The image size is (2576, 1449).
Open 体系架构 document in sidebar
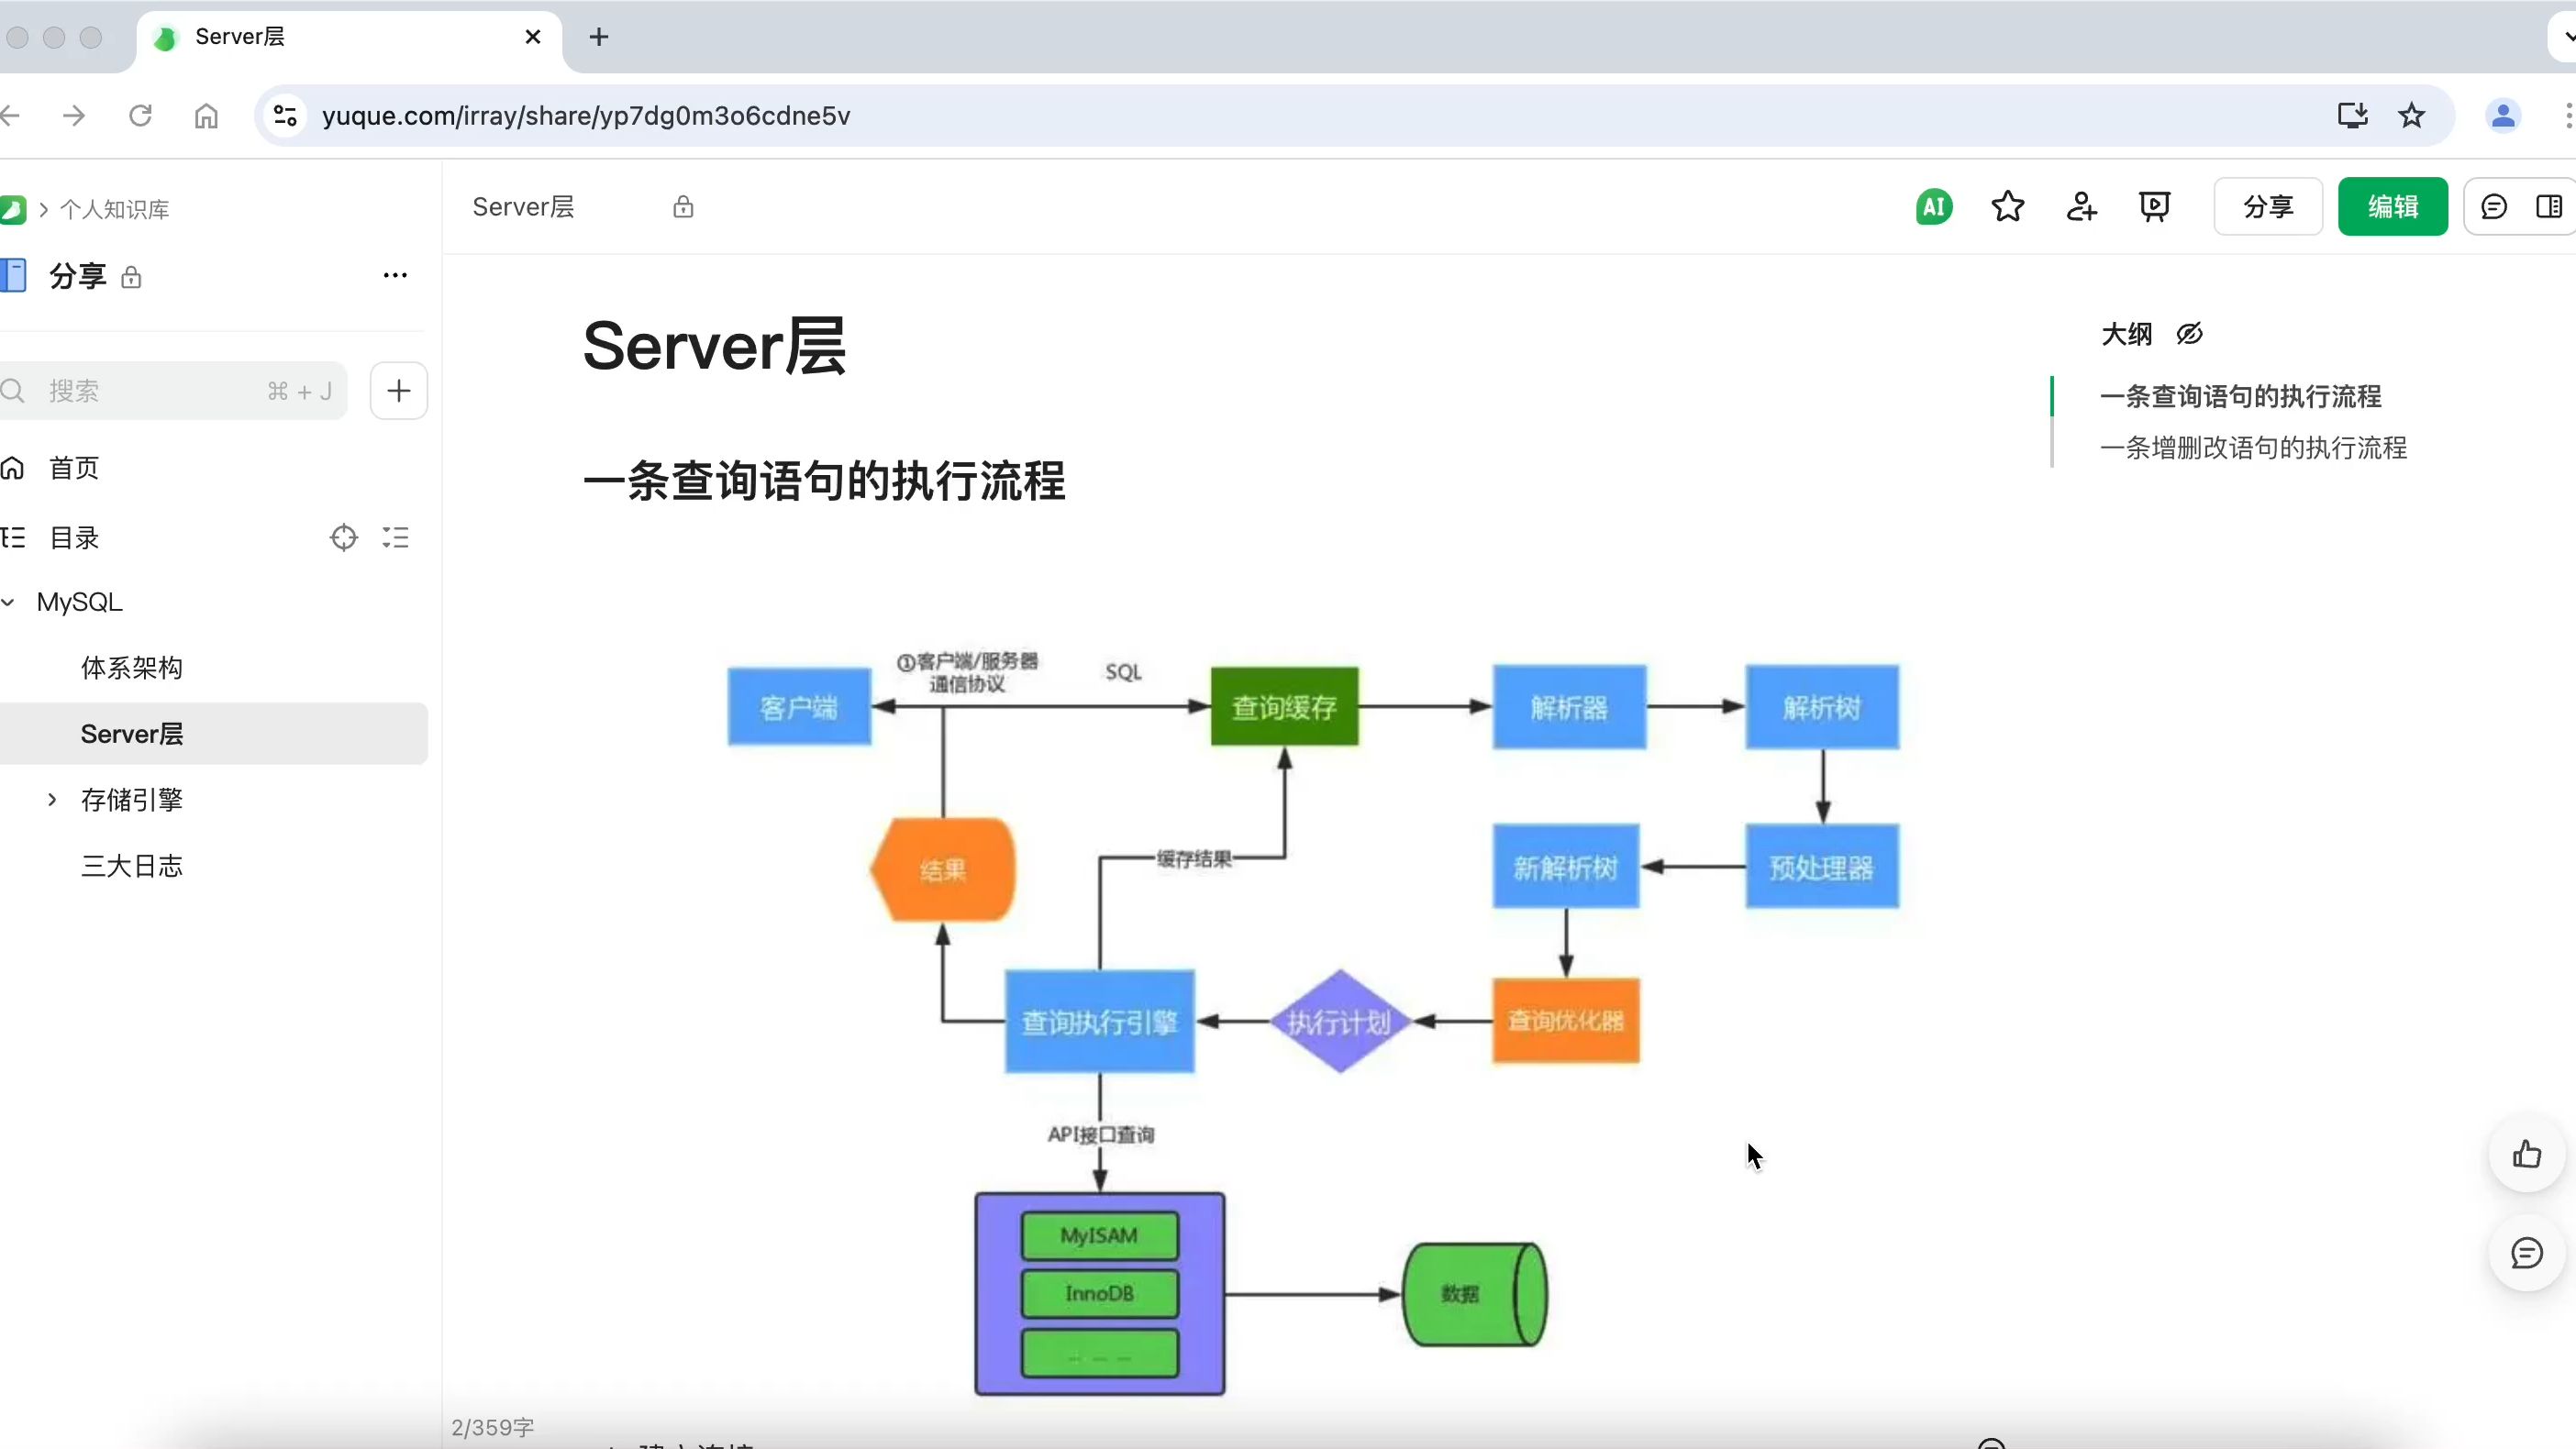[132, 668]
